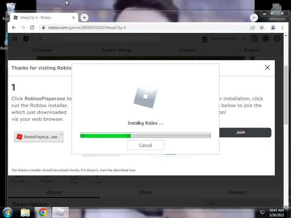Open network status tray icon
The width and height of the screenshot is (291, 218).
pyautogui.click(x=262, y=212)
